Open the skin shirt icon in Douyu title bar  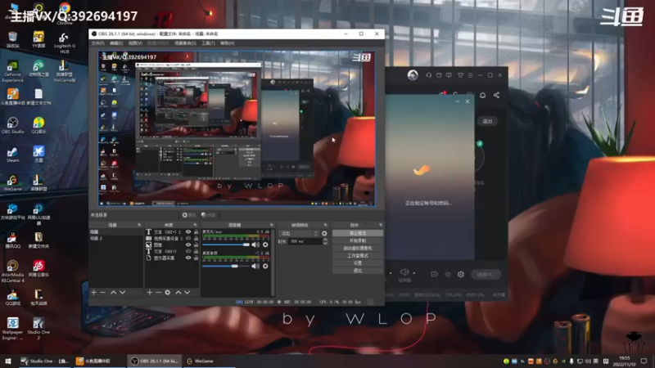tap(460, 75)
